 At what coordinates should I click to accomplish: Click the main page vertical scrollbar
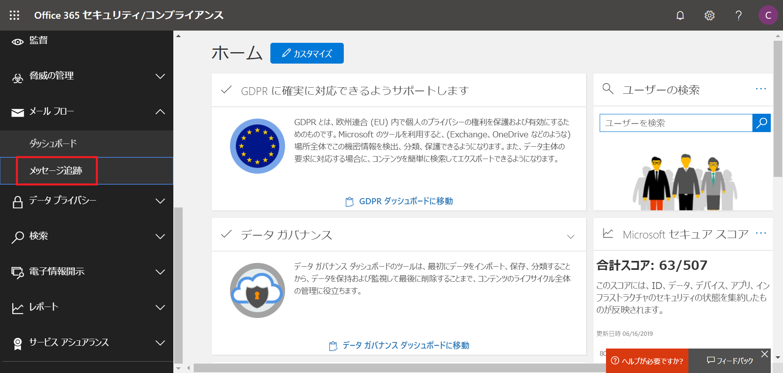(778, 109)
